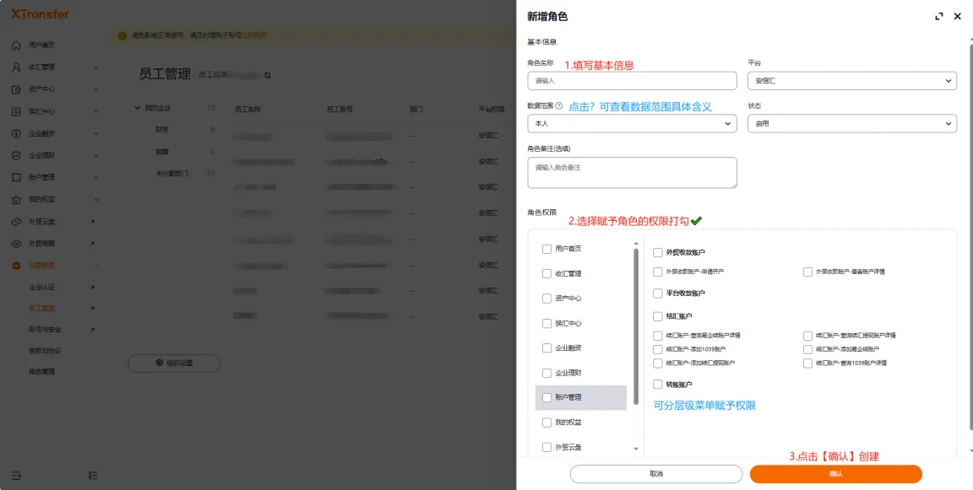Tick the 外贸收款账户-查看账户详情 checkbox
Image resolution: width=973 pixels, height=490 pixels.
click(x=807, y=272)
